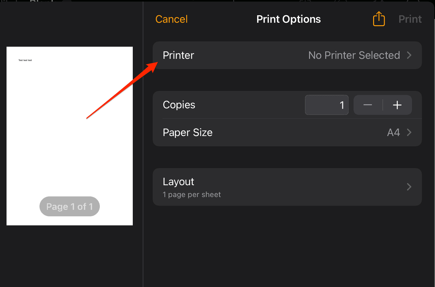Tap the 1 page per sheet subtitle
The height and width of the screenshot is (287, 435).
(192, 195)
